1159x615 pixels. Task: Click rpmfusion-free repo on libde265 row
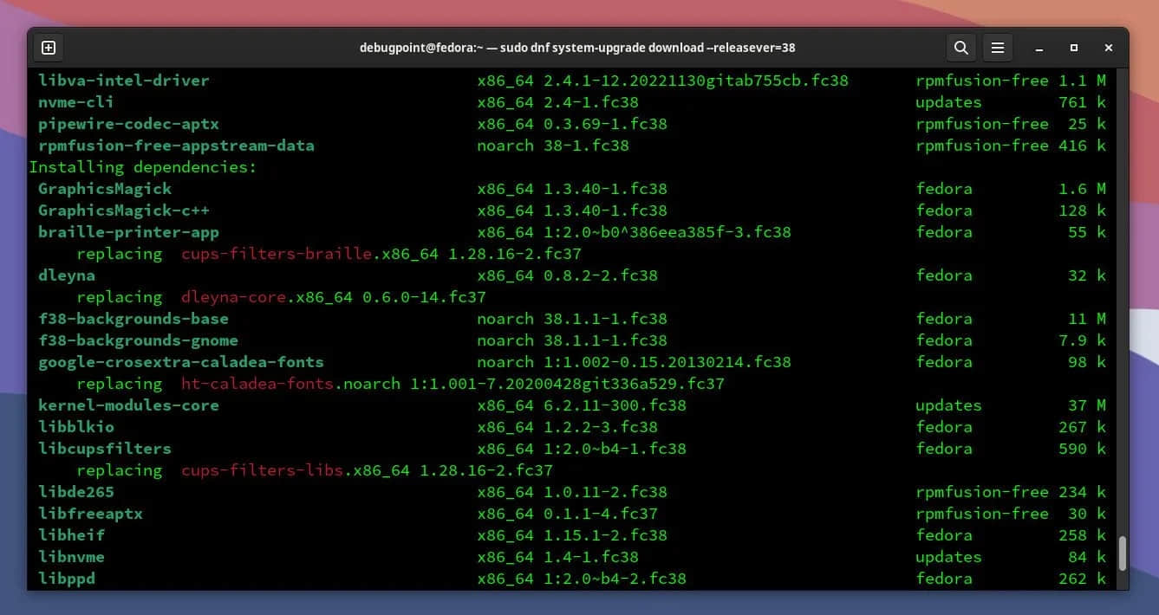982,492
